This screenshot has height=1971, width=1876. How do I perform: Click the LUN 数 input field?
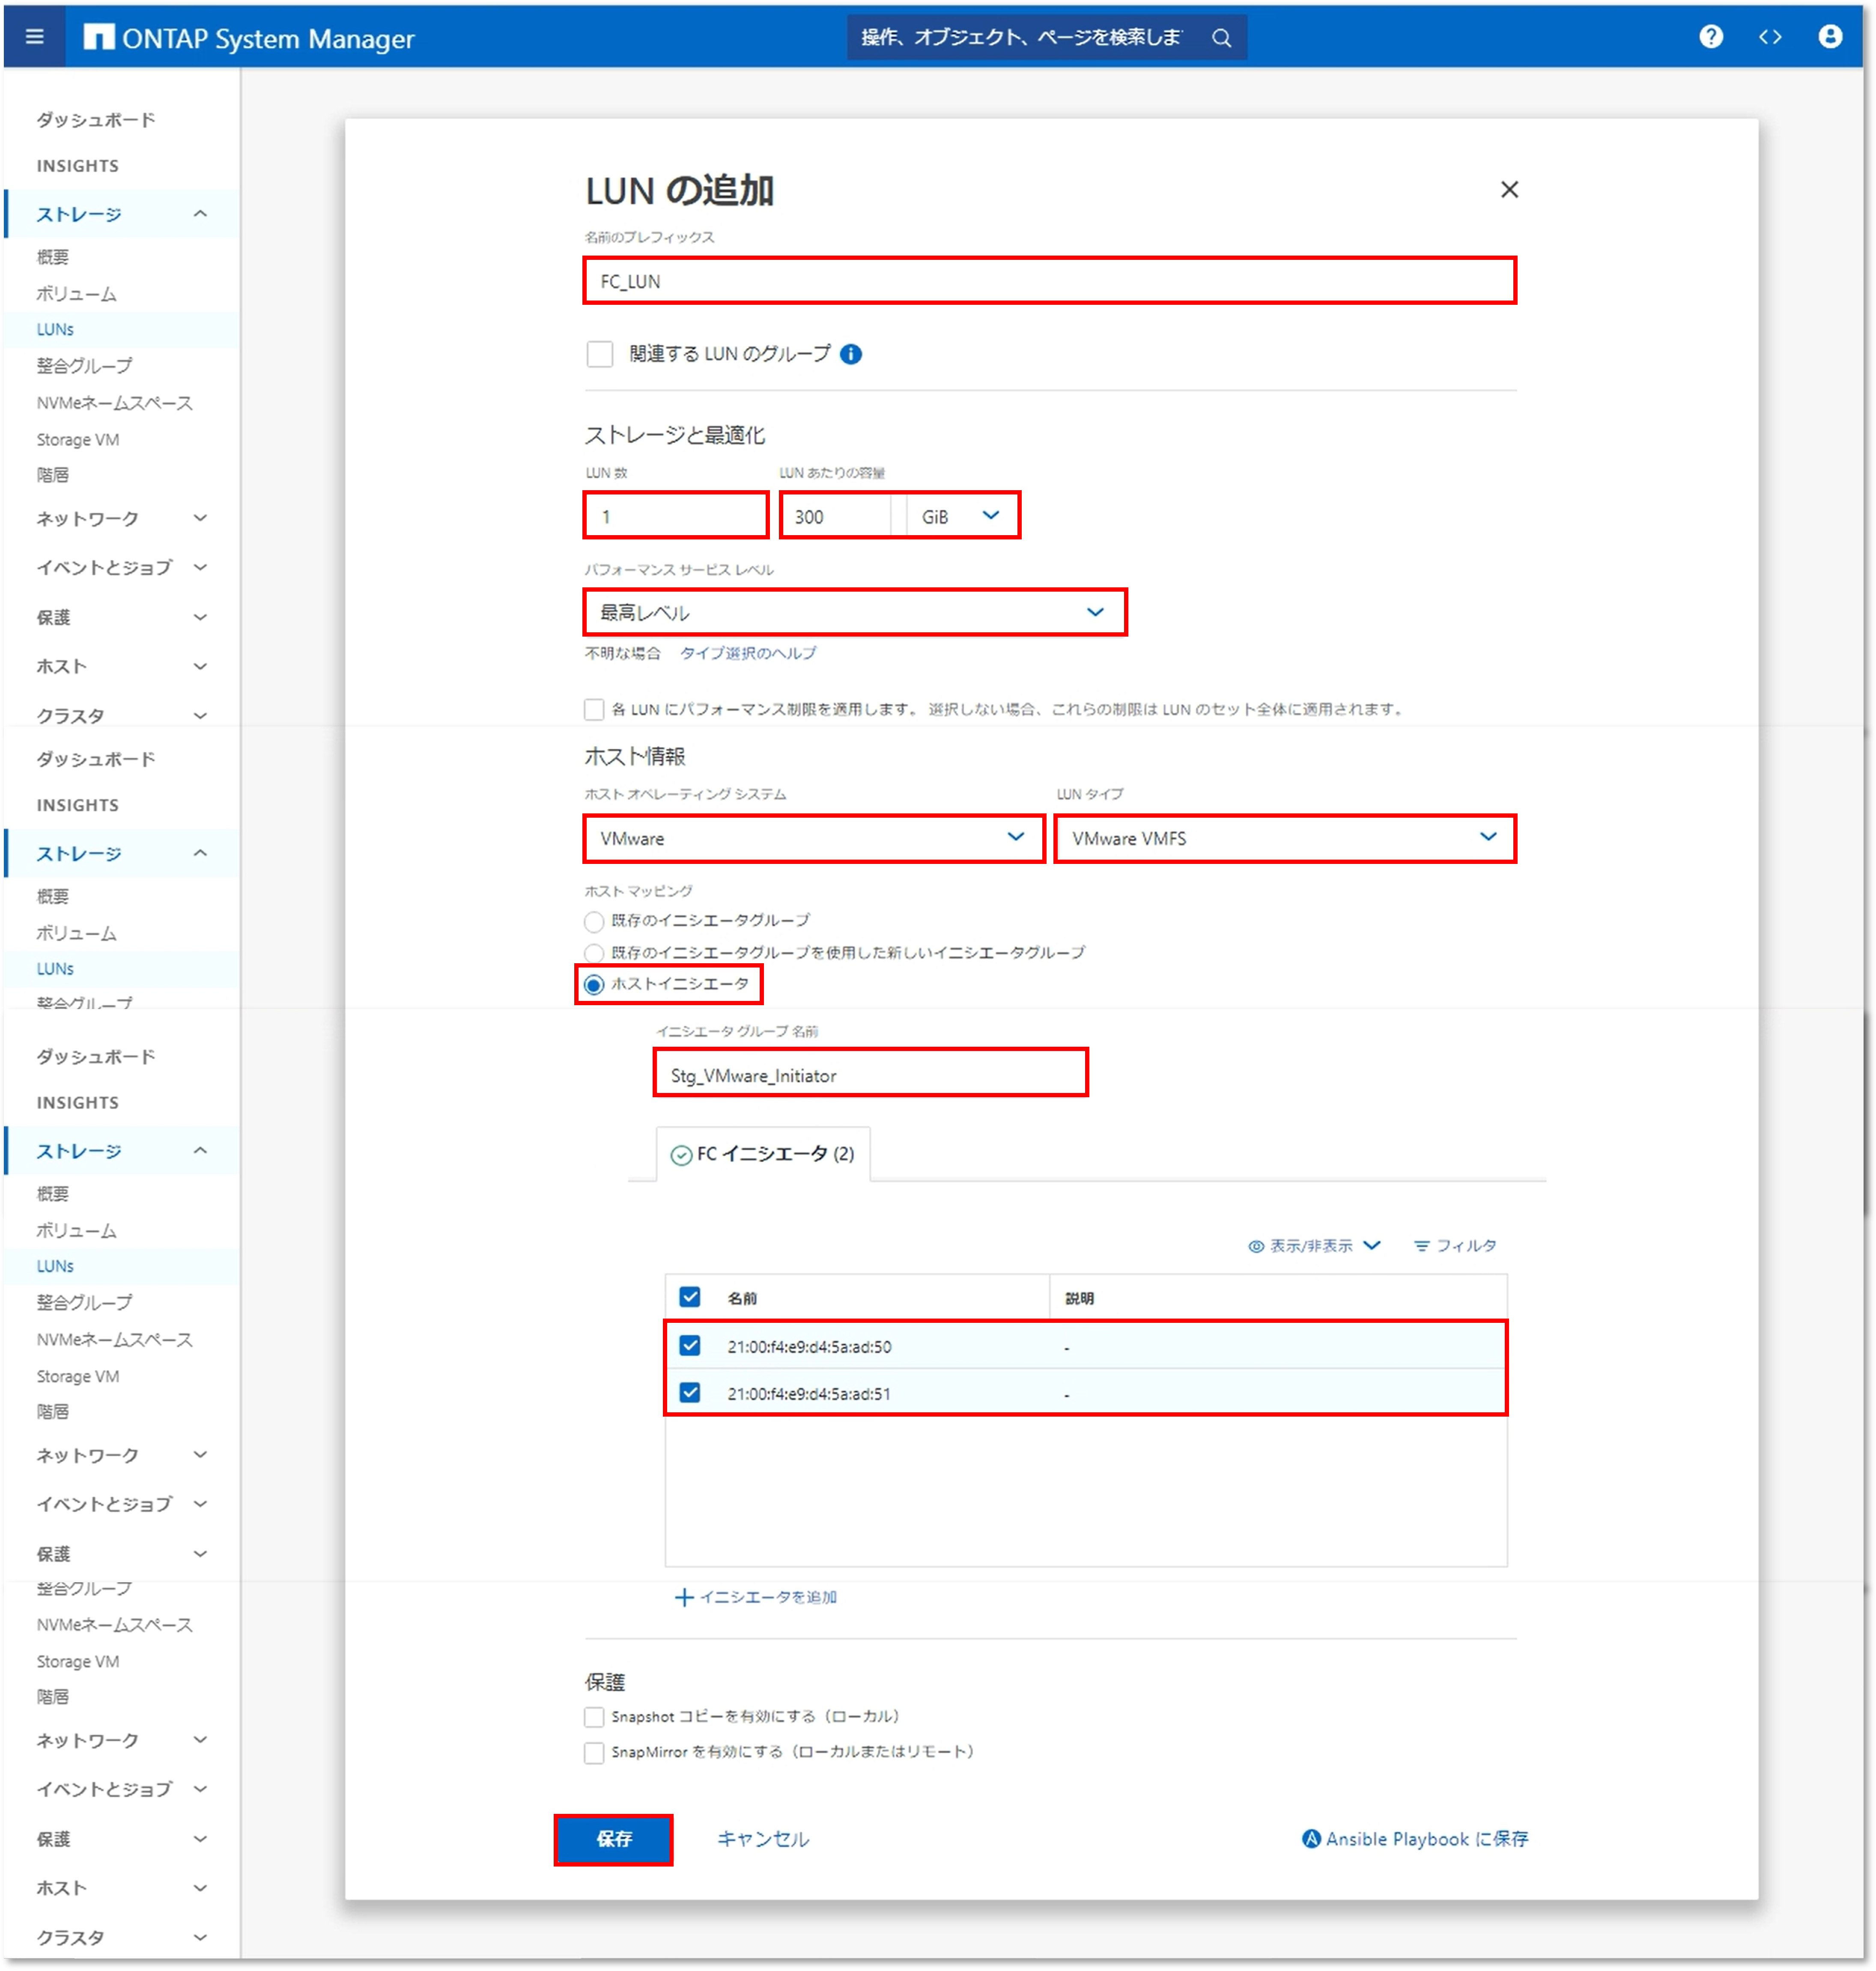[x=676, y=516]
